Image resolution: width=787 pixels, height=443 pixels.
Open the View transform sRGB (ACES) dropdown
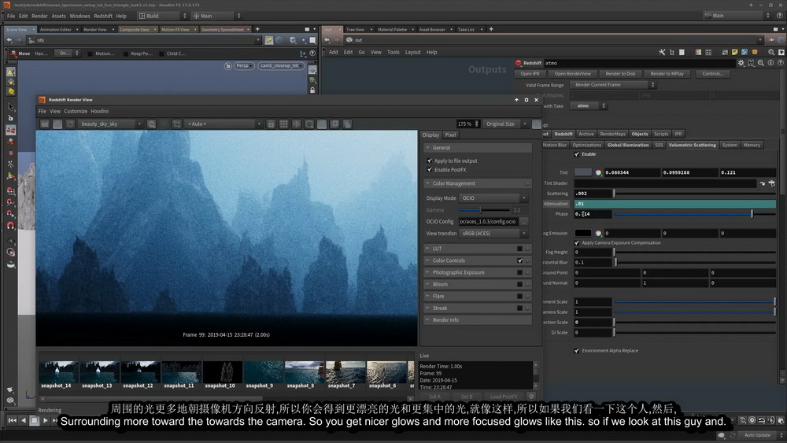[x=493, y=233]
